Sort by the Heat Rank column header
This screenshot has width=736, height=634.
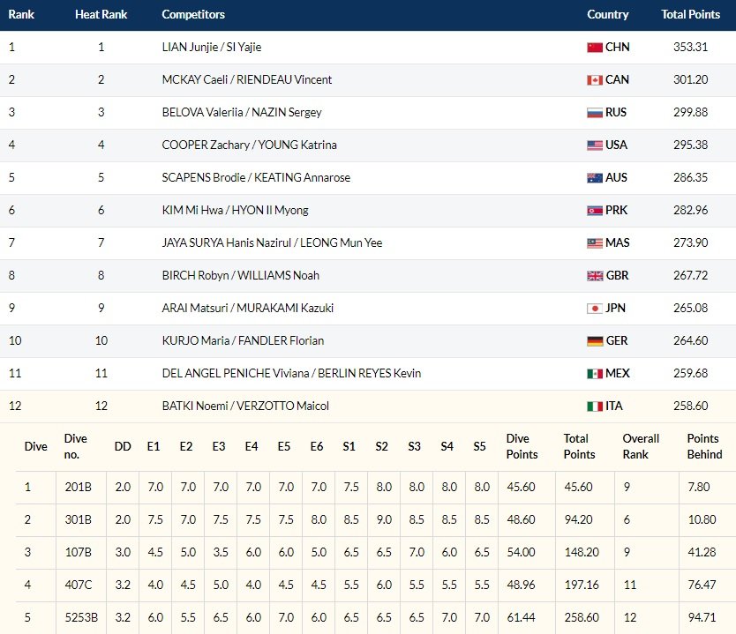coord(101,14)
